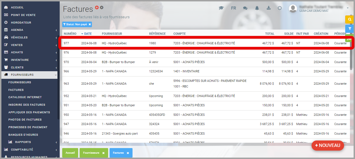Screen dimensions: 355x159
Task: Sort the table by the Date column header
Action: (x=88, y=34)
